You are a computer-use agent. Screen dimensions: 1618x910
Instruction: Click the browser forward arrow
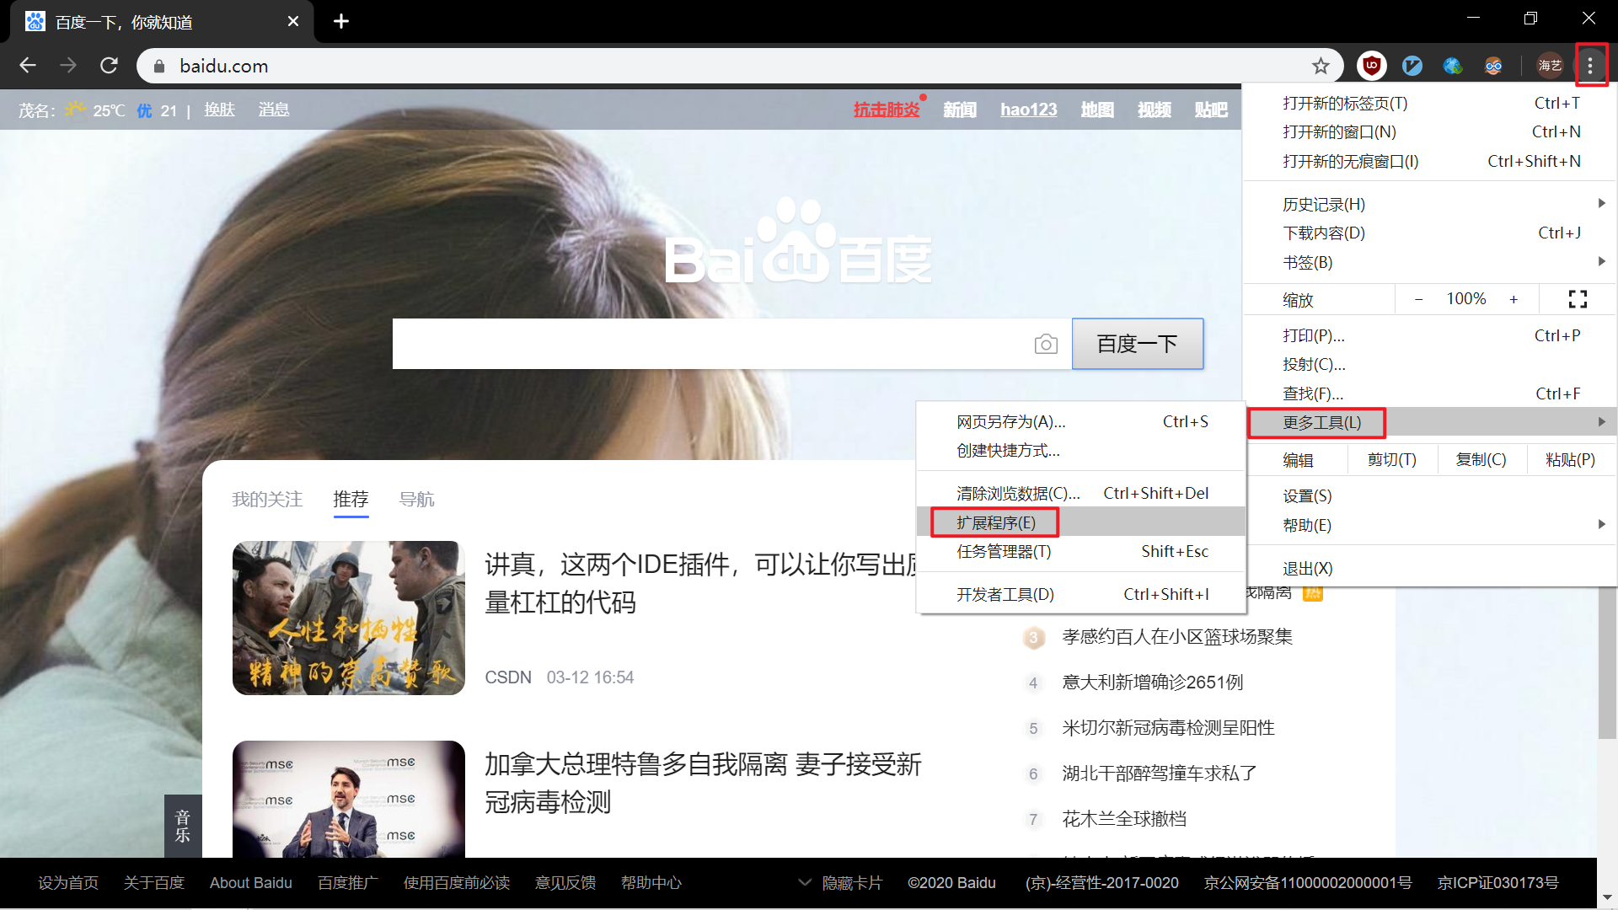[68, 66]
